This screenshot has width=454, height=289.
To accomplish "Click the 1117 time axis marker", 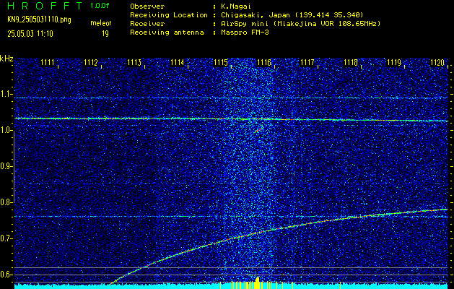I will (307, 62).
